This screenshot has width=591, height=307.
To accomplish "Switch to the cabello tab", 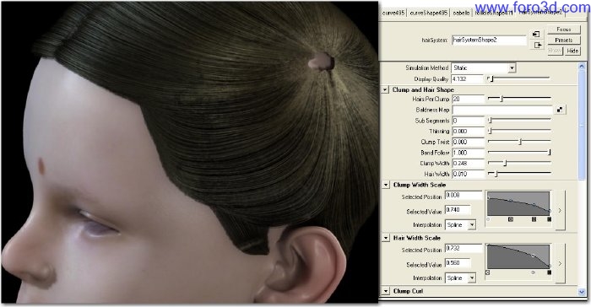I will pyautogui.click(x=461, y=13).
